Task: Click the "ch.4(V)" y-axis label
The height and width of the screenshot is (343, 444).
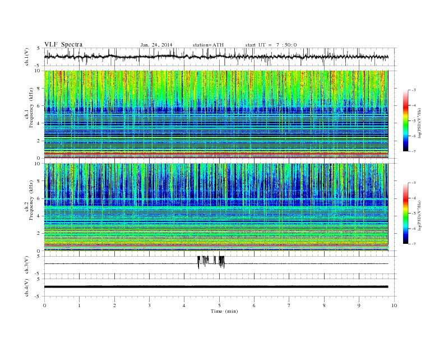Action: 27,288
